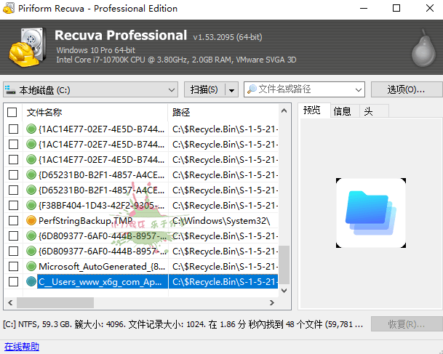Click the vertical scrollbar thumb

(x=284, y=265)
